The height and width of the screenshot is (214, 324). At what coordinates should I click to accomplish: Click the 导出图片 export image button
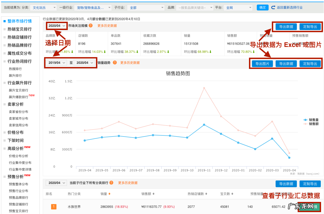click(x=262, y=64)
